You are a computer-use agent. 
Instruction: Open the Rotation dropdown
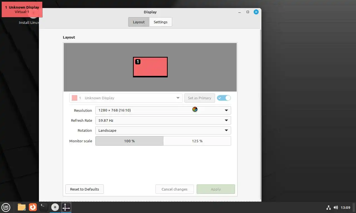(163, 130)
